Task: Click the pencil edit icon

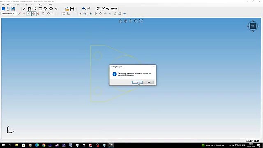Action: (80, 14)
